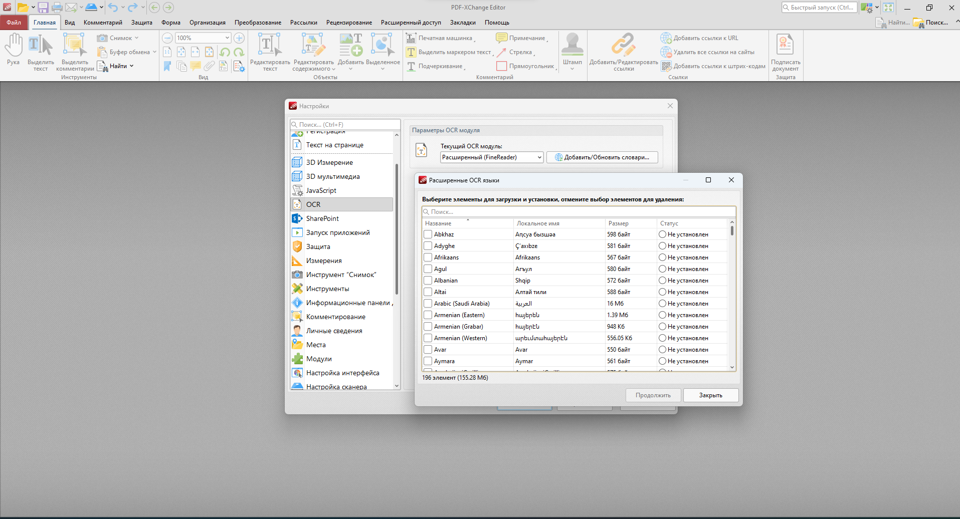Screen dimensions: 960x519
Task: Switch to the Организация ribbon tab
Action: [x=208, y=23]
